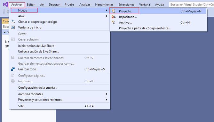Click the new project icon

[x=114, y=11]
